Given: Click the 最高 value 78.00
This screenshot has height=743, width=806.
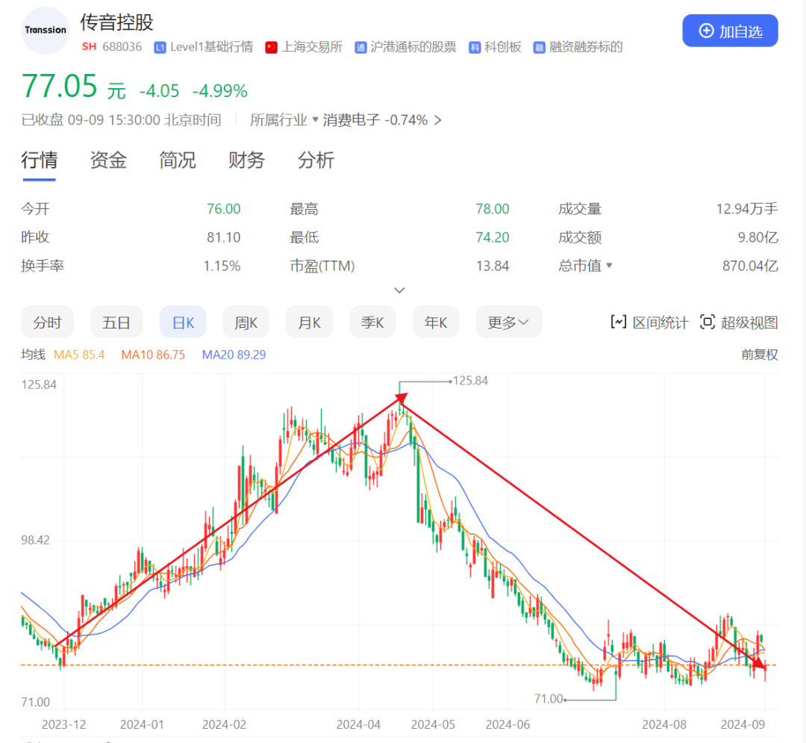Looking at the screenshot, I should [x=493, y=209].
